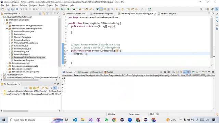Switch to the Progress tab
The height and width of the screenshot is (123, 219).
coord(82,72)
